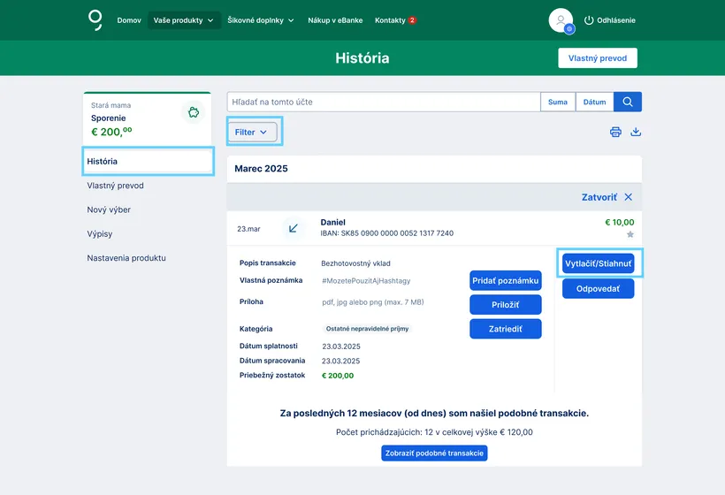Open Nákup v eBanke
This screenshot has height=495, width=725.
[335, 20]
